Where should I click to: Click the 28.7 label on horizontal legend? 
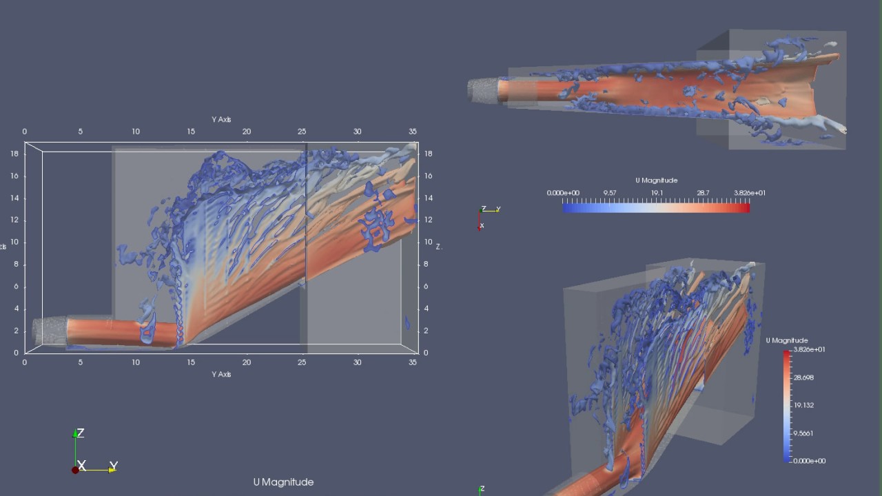[703, 193]
